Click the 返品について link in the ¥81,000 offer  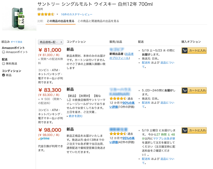[158, 65]
